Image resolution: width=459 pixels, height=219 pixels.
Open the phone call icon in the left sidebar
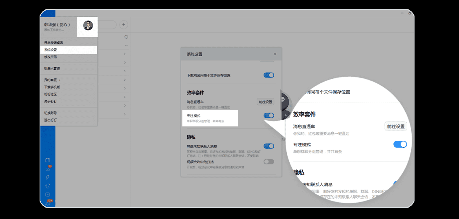[48, 186]
